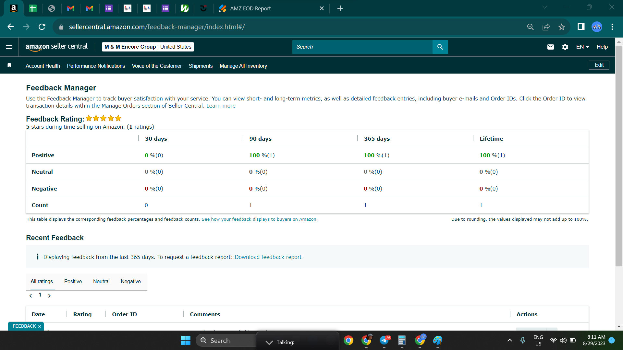623x350 pixels.
Task: Open Seller Central Help
Action: (x=602, y=47)
